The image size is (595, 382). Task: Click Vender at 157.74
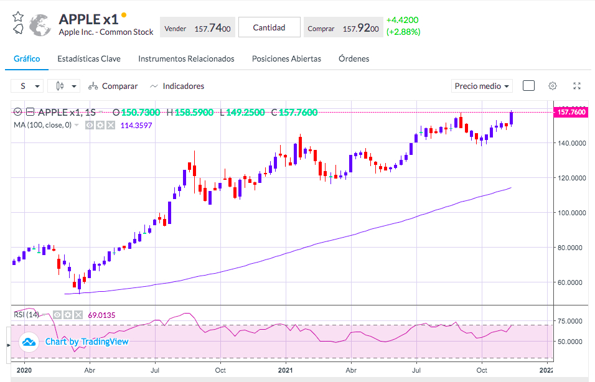(x=197, y=27)
